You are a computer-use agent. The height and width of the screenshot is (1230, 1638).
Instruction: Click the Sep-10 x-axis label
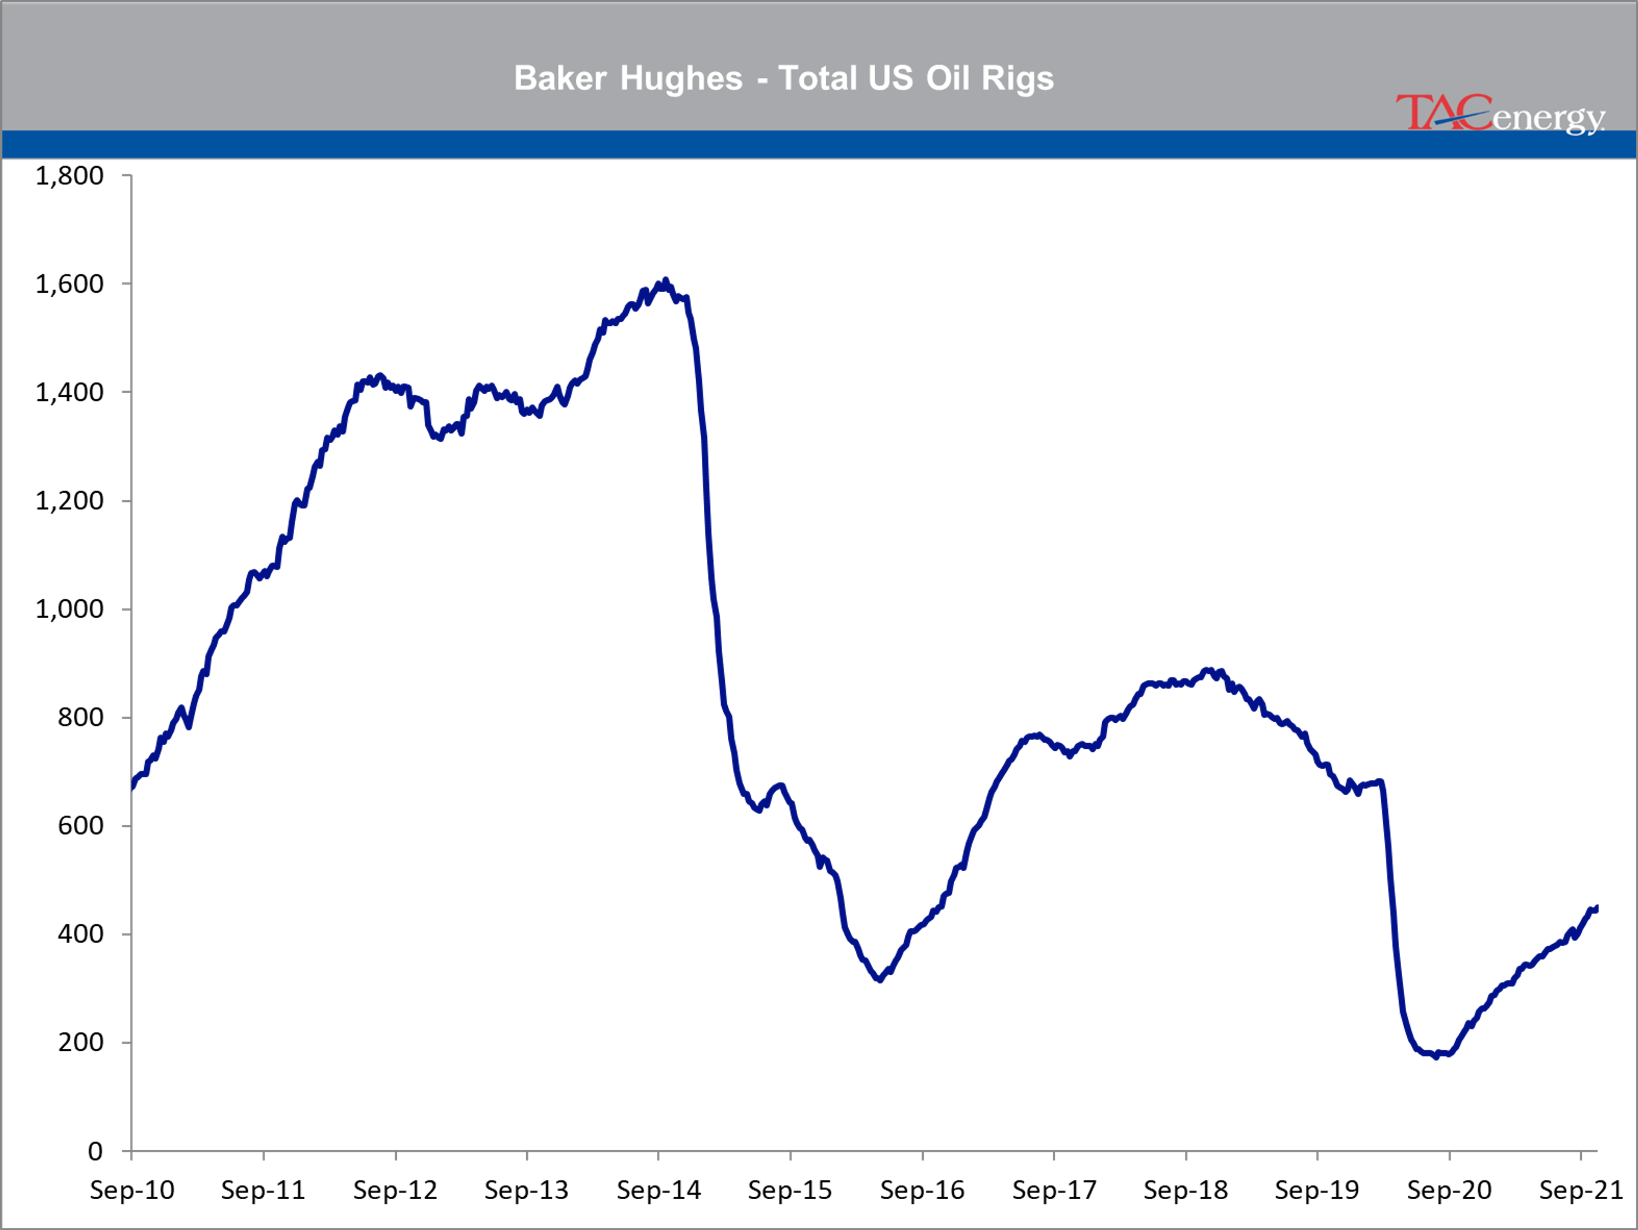pos(132,1190)
